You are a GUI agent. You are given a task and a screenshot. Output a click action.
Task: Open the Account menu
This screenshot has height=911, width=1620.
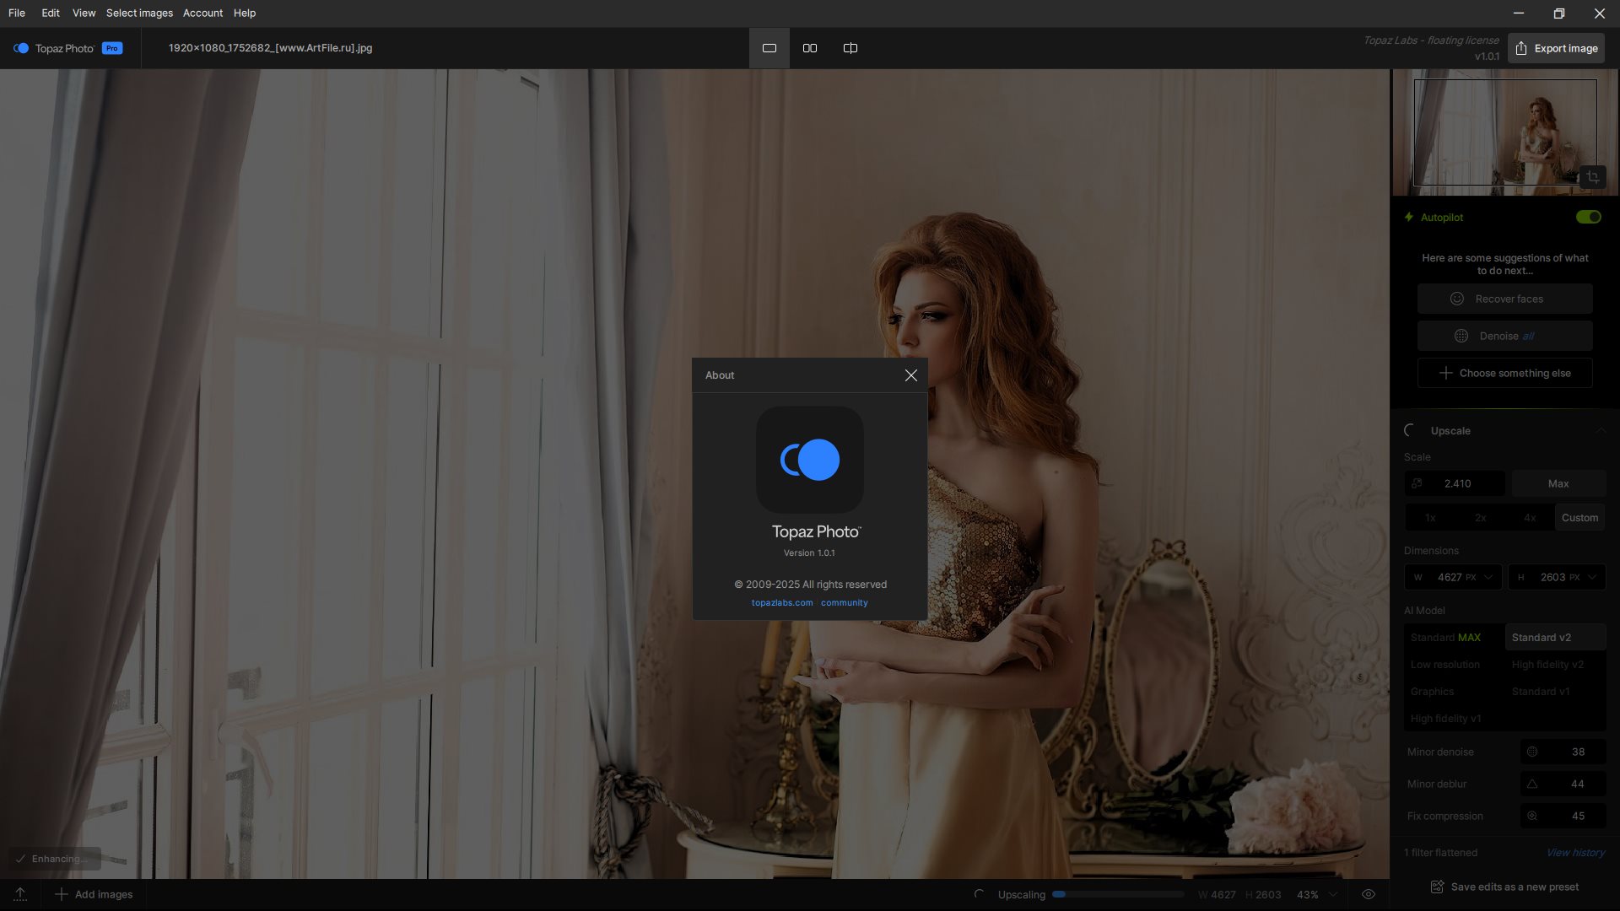202,13
